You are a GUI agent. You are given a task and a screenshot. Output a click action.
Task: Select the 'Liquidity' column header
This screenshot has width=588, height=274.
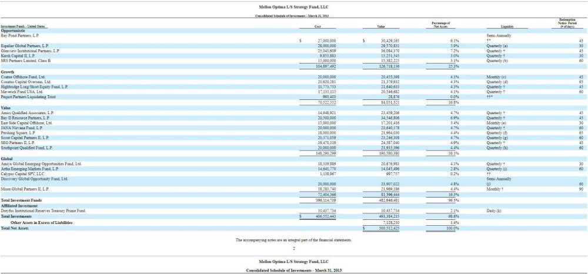(x=507, y=26)
